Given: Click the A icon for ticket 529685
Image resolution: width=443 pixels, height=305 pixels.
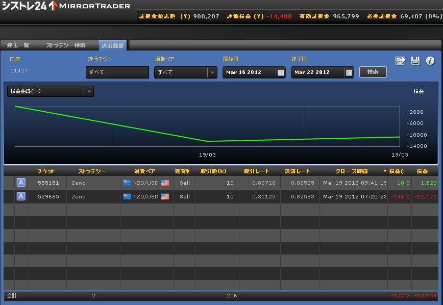Looking at the screenshot, I should pyautogui.click(x=21, y=196).
